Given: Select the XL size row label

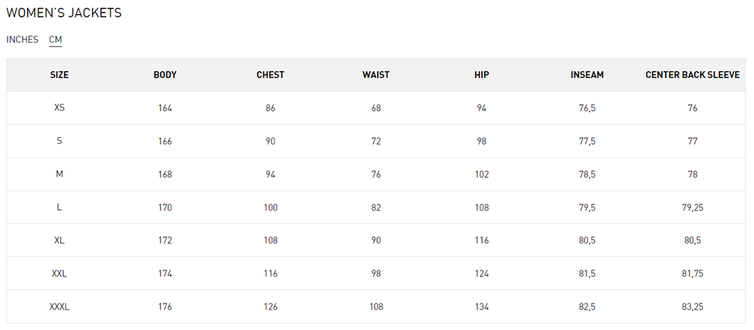Looking at the screenshot, I should (59, 240).
